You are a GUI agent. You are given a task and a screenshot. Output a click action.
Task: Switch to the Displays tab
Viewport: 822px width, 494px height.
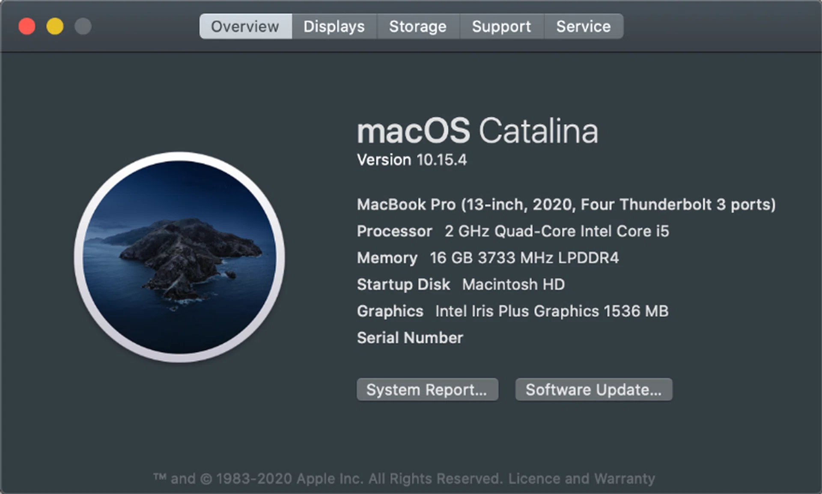pos(334,26)
